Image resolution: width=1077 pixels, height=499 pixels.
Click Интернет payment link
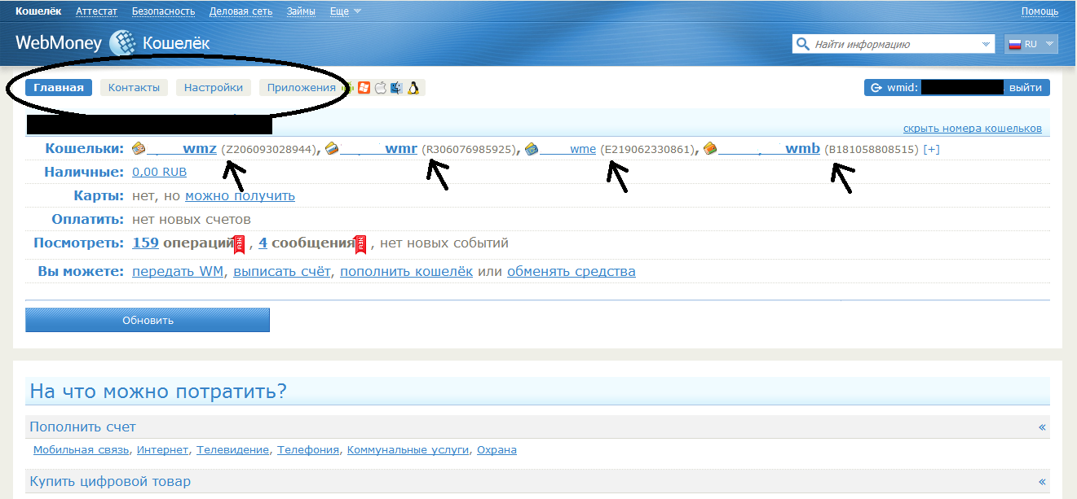(163, 450)
